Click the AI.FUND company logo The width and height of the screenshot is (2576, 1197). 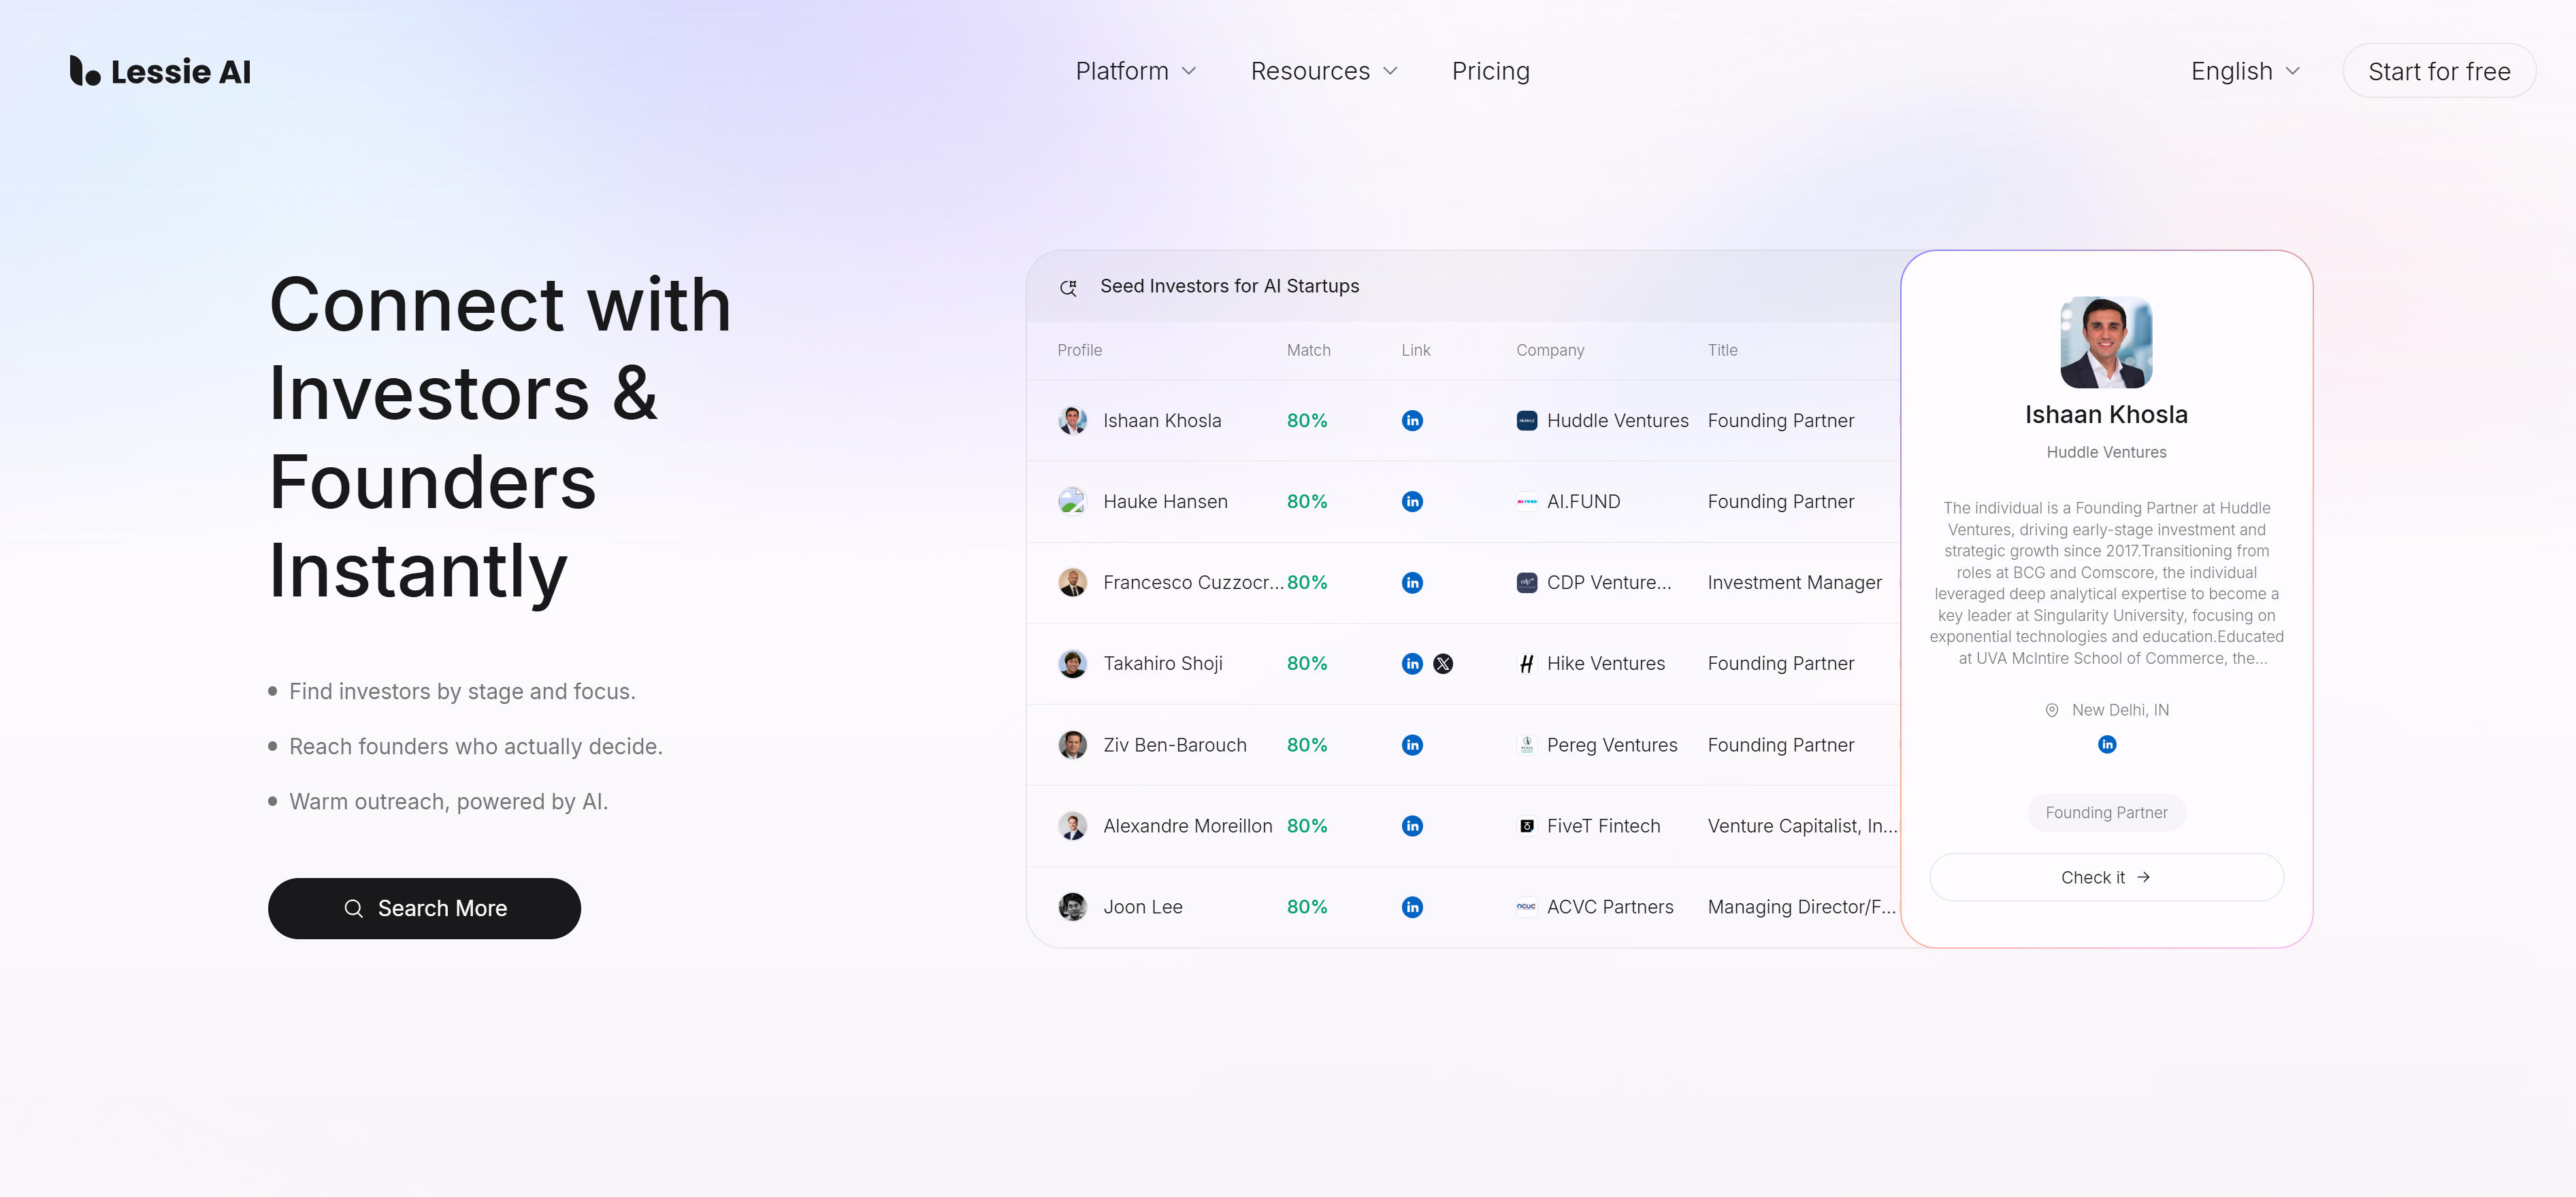click(1527, 501)
